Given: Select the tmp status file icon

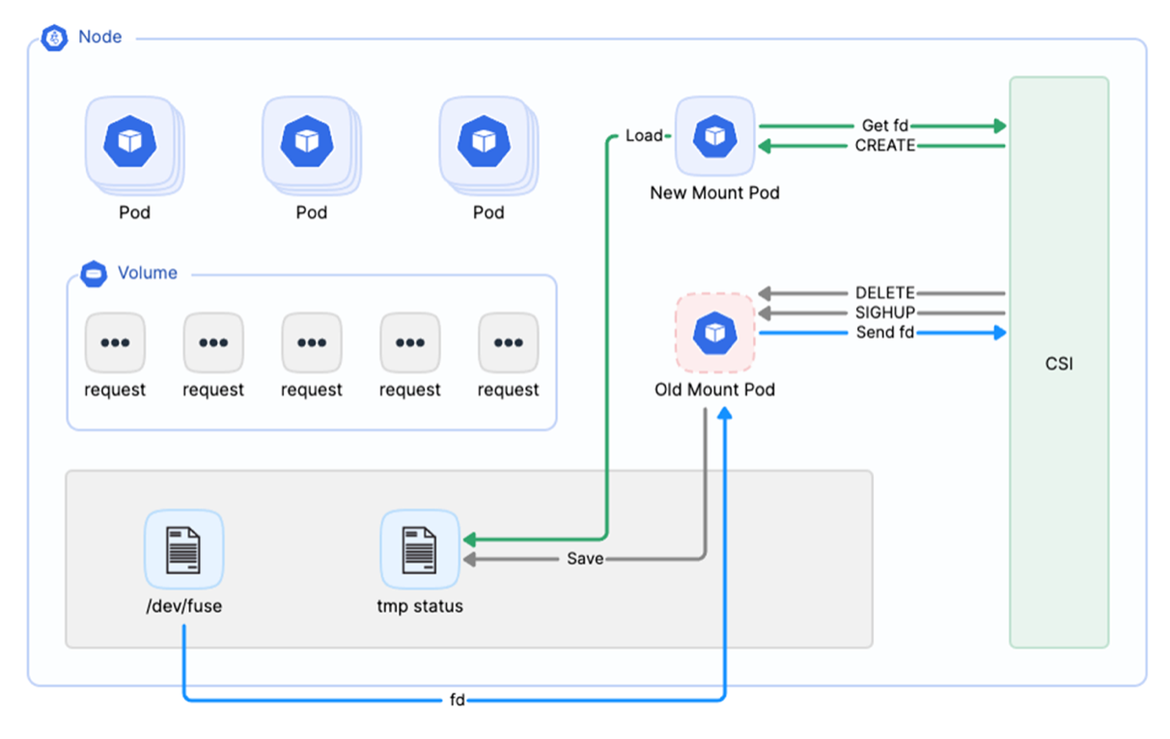Looking at the screenshot, I should pos(419,549).
